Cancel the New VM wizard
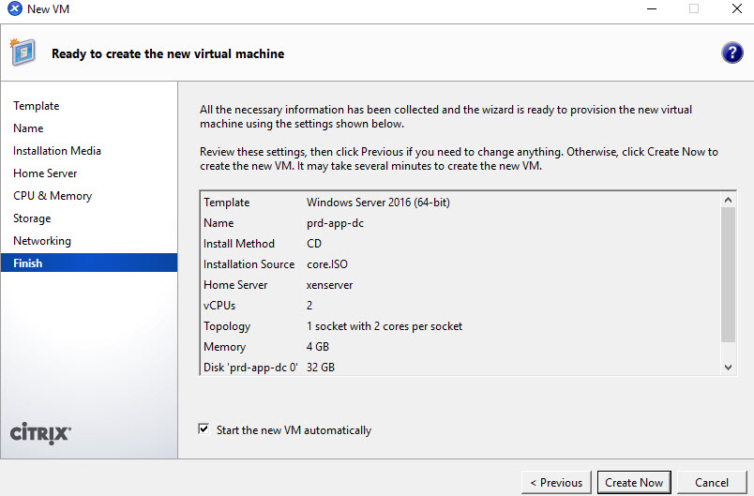754x496 pixels. [711, 482]
